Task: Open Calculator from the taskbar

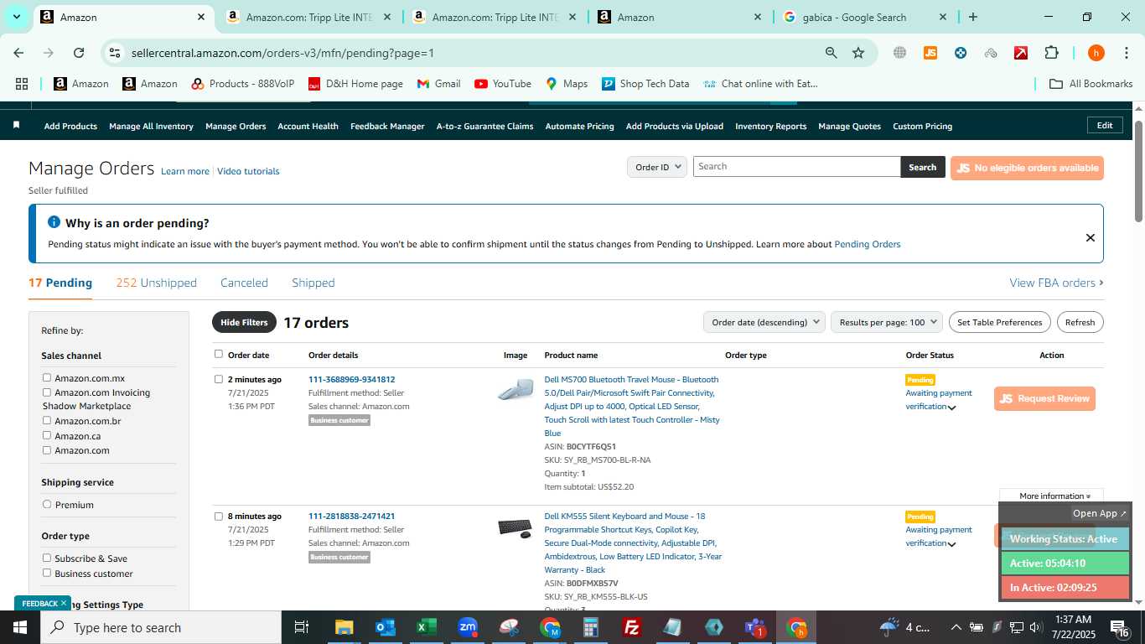Action: pyautogui.click(x=591, y=627)
